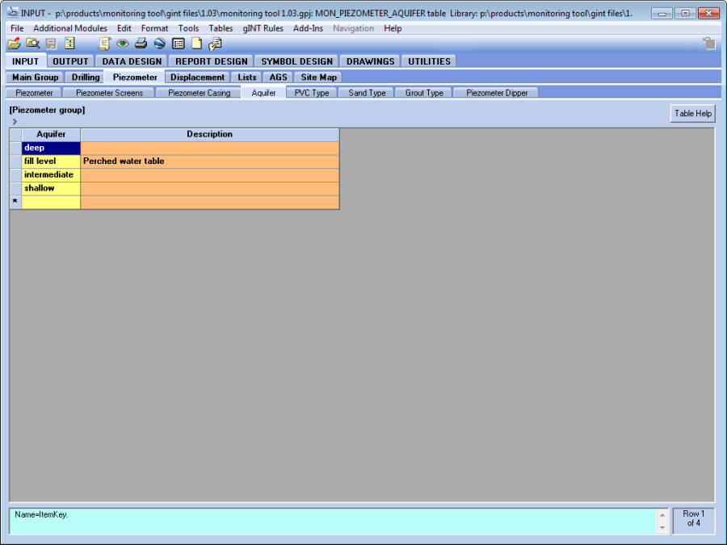Viewport: 727px width, 545px height.
Task: Click the blank yellow page icon
Action: pyautogui.click(x=196, y=44)
